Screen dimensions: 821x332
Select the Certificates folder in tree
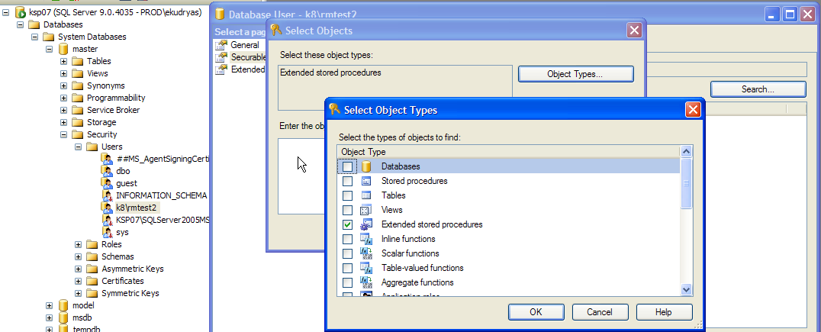point(123,281)
